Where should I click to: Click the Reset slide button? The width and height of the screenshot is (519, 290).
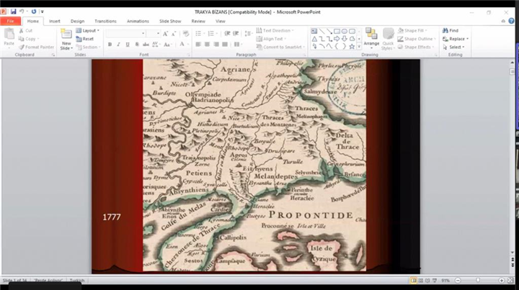[x=85, y=39]
